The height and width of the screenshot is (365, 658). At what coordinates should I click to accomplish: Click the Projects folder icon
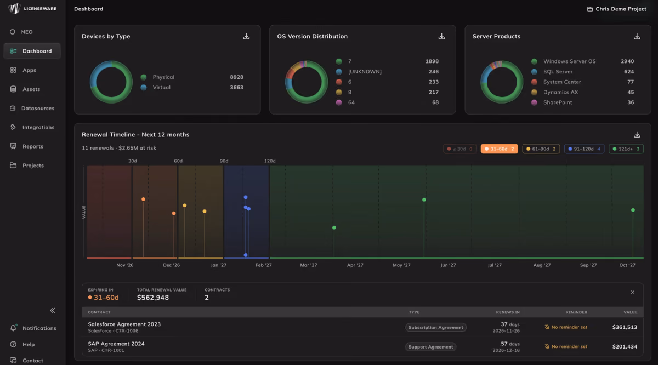pyautogui.click(x=13, y=166)
